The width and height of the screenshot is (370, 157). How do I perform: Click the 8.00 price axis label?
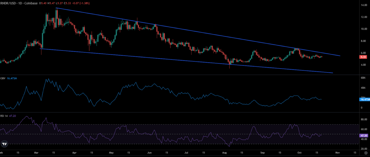pos(363,41)
